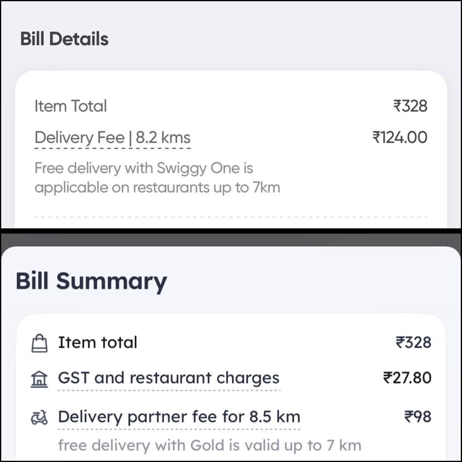
Task: Show Delivery partner fee for 8.5 km info
Action: pos(179,417)
